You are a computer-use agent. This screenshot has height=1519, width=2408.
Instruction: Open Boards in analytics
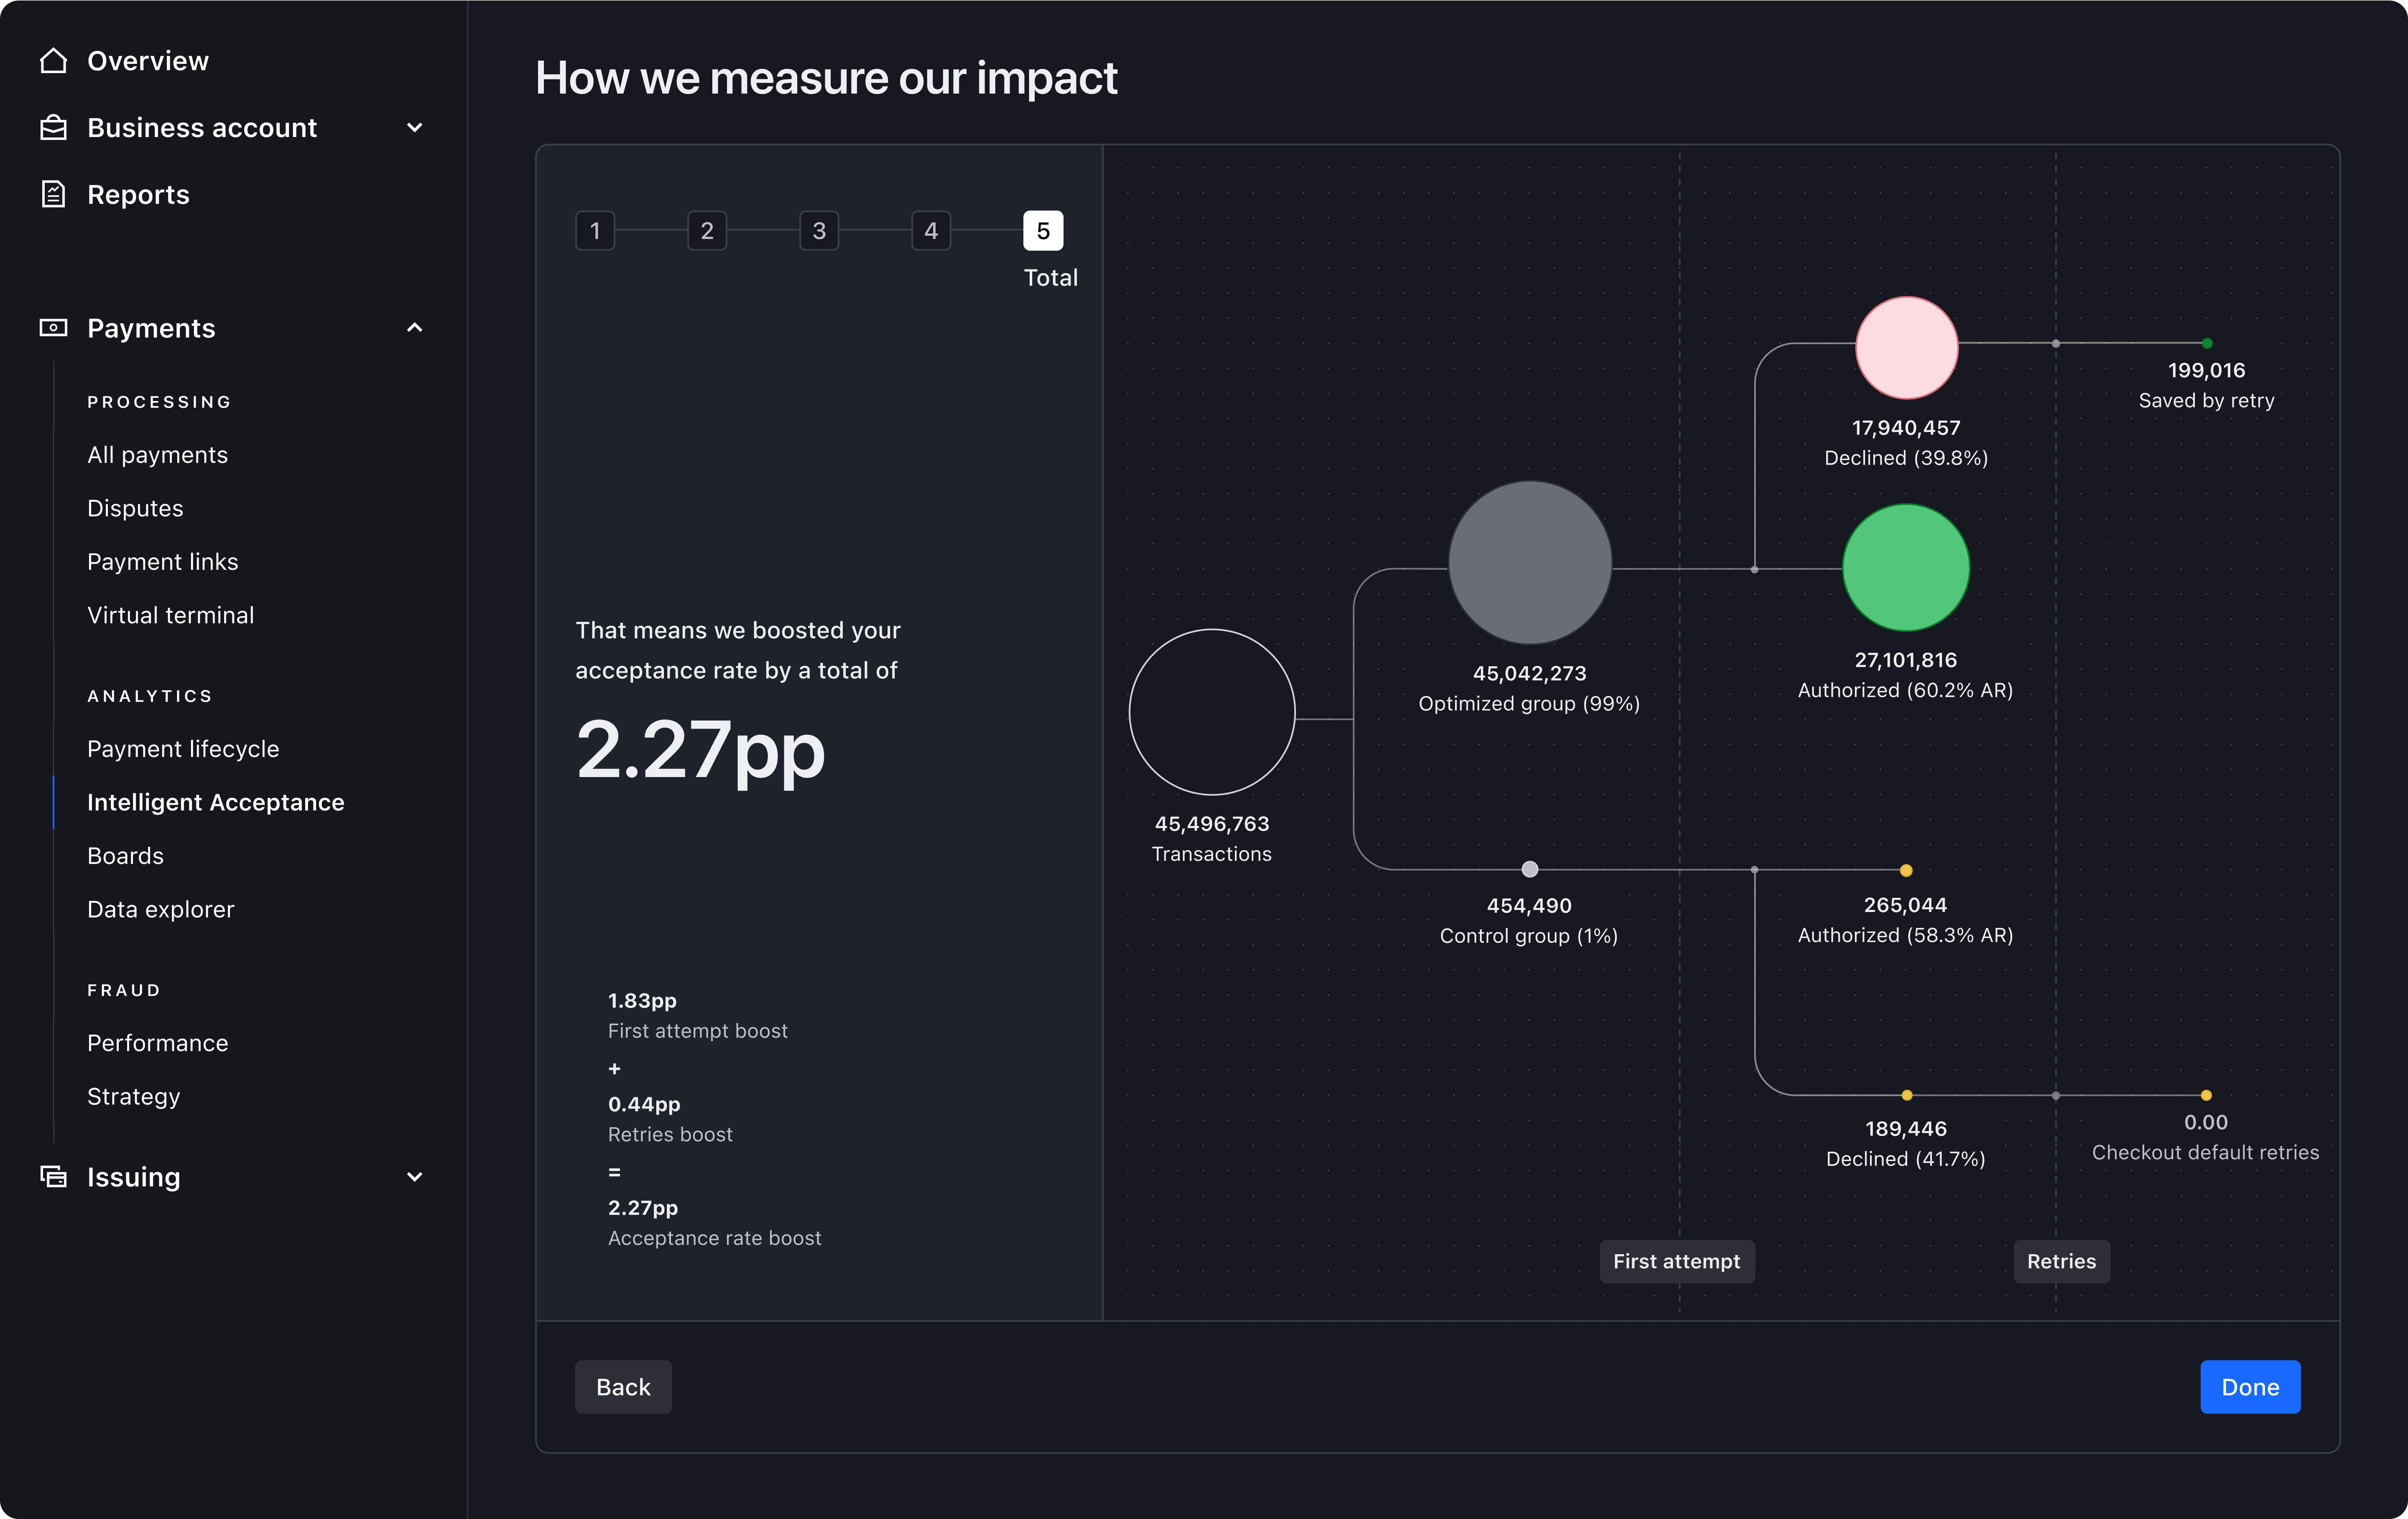tap(125, 856)
